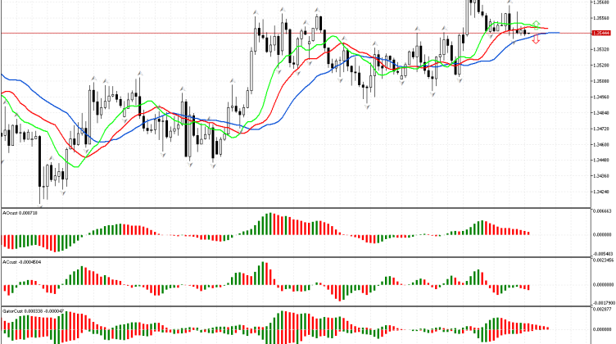Image resolution: width=616 pixels, height=344 pixels.
Task: Click the blue Alligator line at its right end
Action: pos(557,33)
